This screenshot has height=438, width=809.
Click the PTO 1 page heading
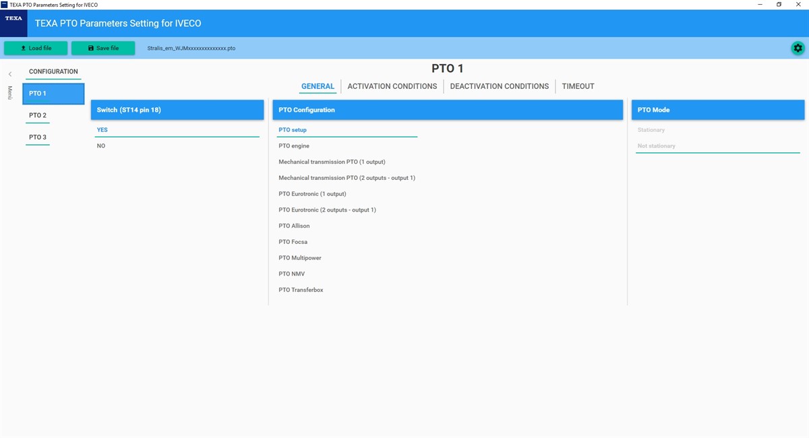click(x=448, y=69)
